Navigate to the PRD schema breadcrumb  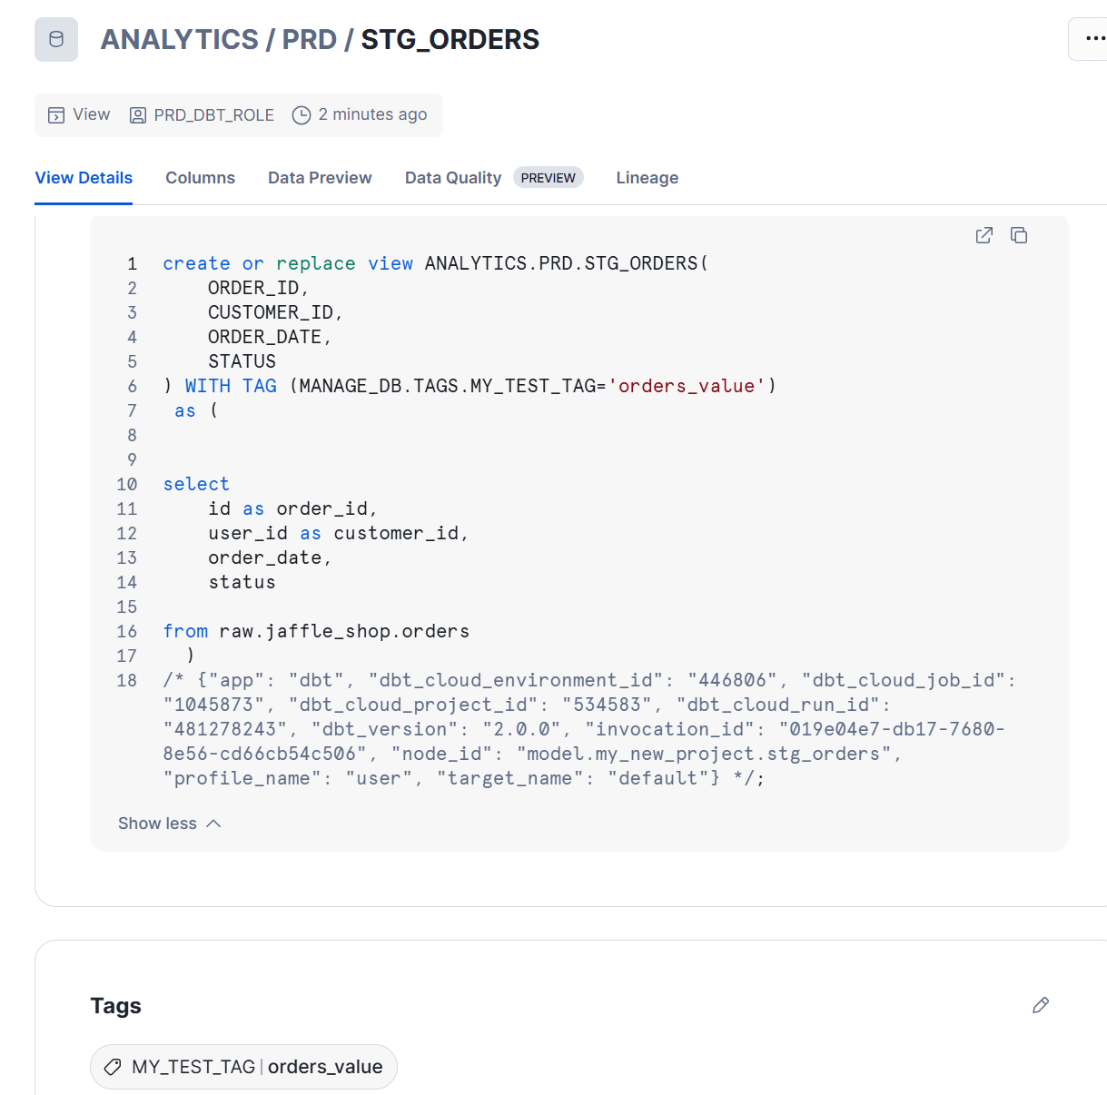(310, 40)
